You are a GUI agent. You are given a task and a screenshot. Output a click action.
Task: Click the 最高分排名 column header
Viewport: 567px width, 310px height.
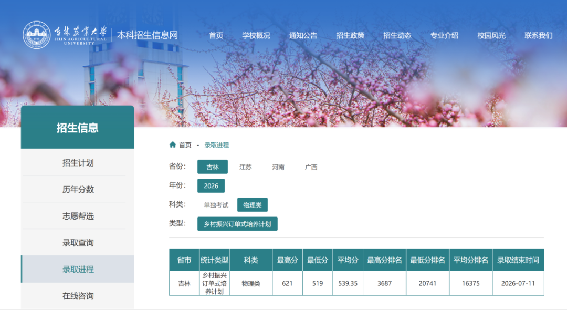click(384, 260)
